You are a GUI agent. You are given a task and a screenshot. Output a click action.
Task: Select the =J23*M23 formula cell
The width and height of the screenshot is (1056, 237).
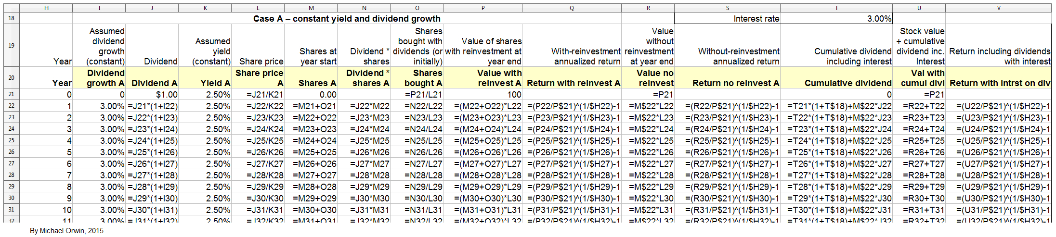pyautogui.click(x=364, y=118)
